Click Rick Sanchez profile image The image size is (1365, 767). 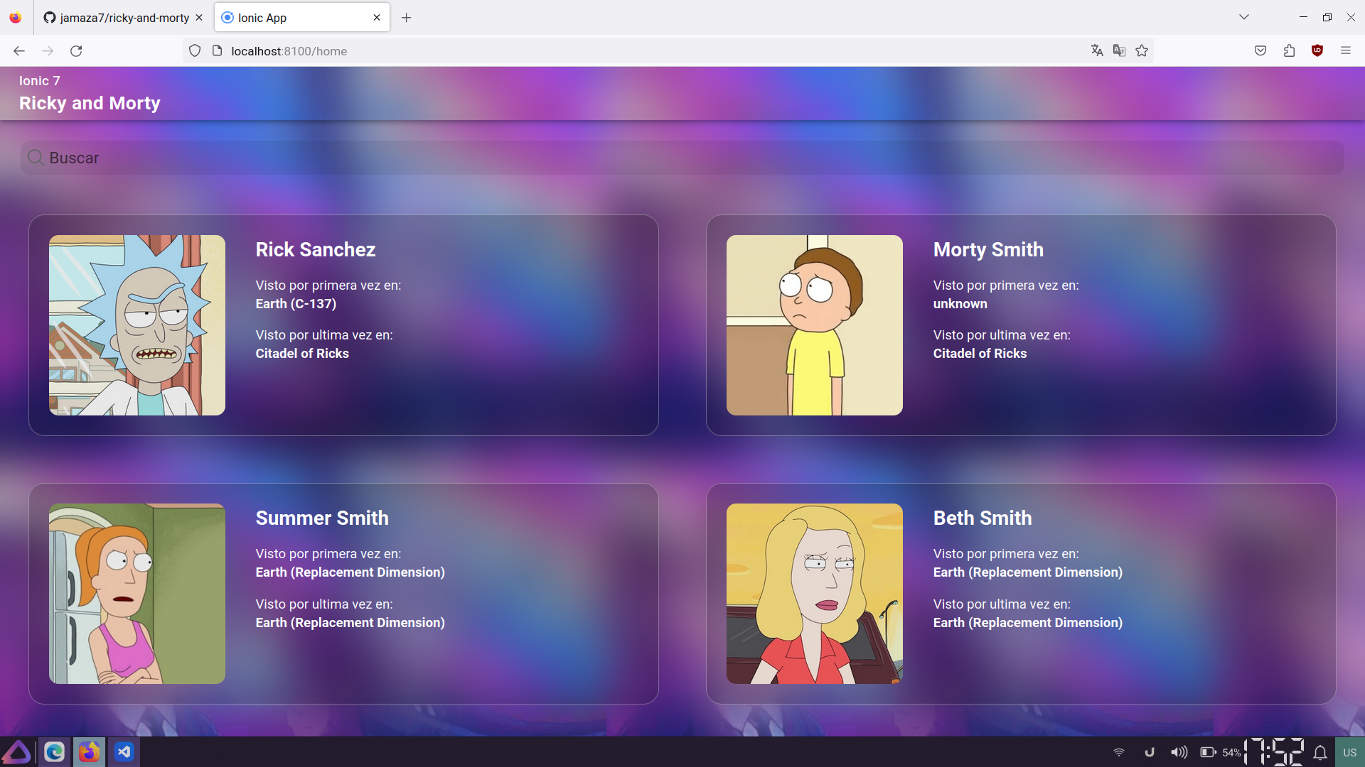[x=137, y=326]
